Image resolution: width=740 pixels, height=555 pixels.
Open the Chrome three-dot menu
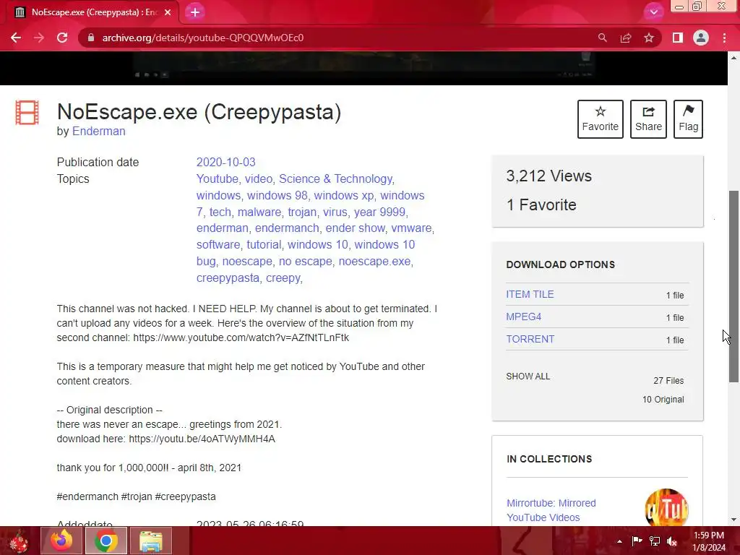coord(724,38)
